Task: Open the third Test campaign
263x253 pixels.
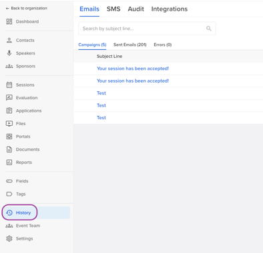Action: pyautogui.click(x=101, y=118)
